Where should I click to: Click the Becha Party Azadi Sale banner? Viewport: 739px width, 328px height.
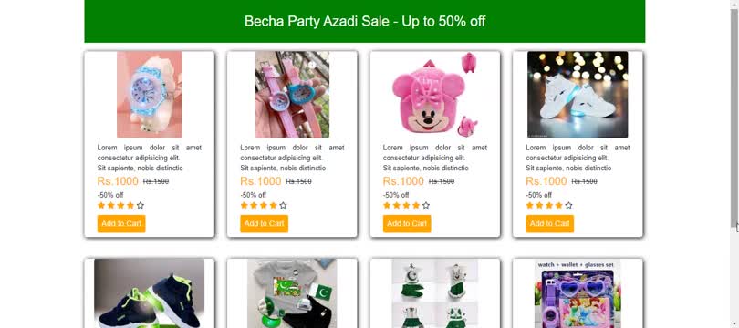tap(365, 21)
